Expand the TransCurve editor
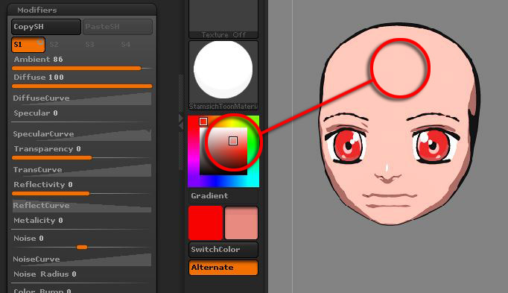This screenshot has height=293, width=508. pyautogui.click(x=82, y=170)
